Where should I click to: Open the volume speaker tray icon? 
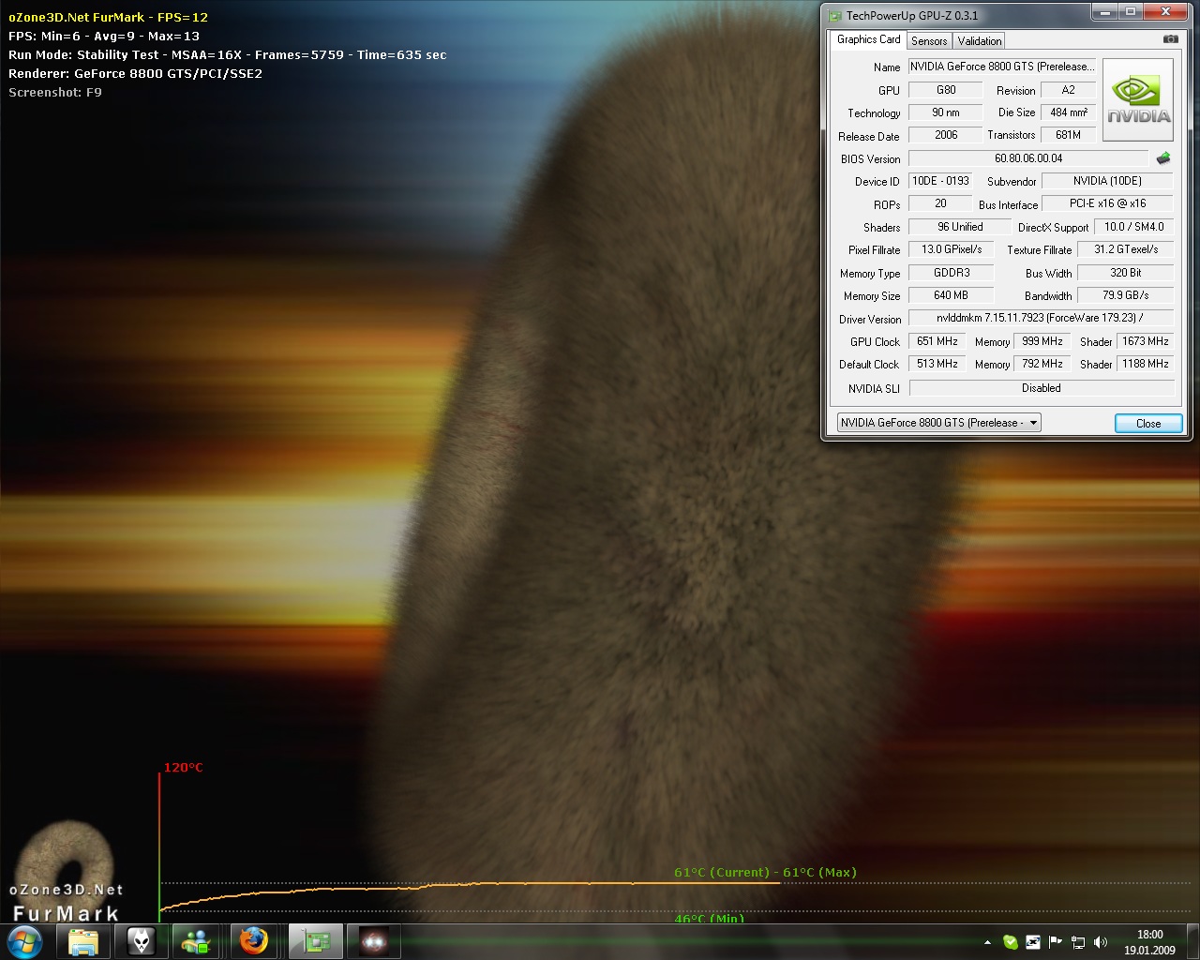tap(1101, 942)
